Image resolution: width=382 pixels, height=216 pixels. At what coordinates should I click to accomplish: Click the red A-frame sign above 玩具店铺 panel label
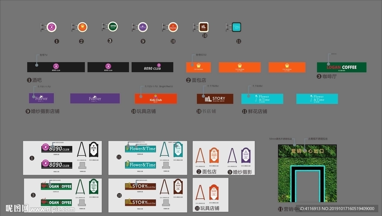click(x=200, y=192)
